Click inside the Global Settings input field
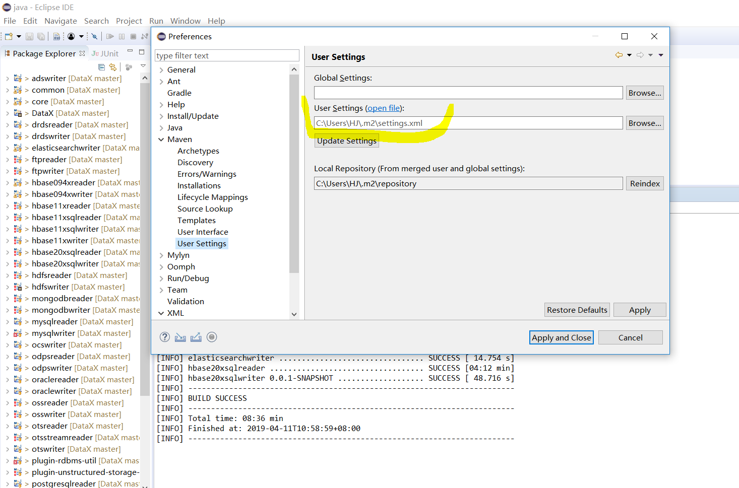739x488 pixels. [468, 93]
